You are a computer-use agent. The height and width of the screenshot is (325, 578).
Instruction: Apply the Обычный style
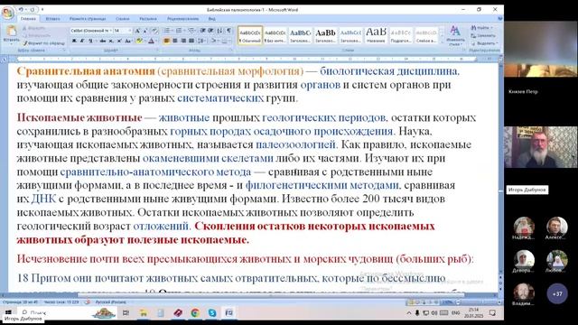(x=250, y=35)
